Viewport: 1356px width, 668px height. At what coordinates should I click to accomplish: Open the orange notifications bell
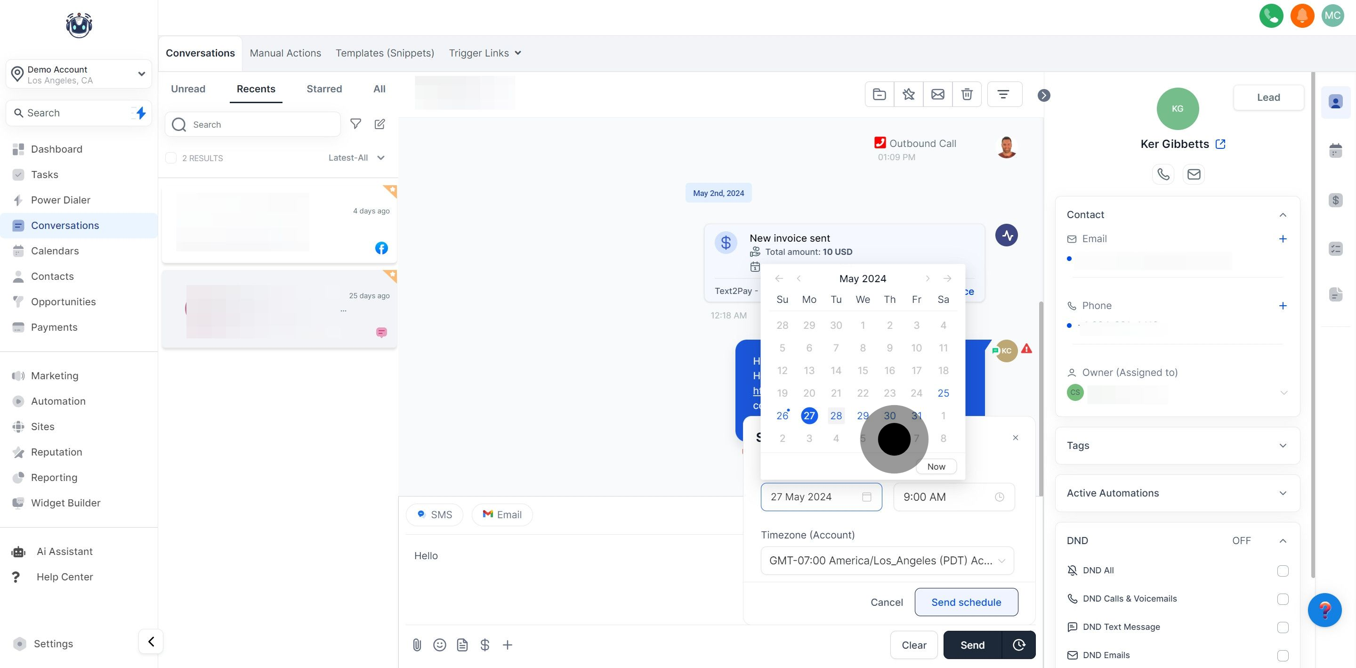click(x=1302, y=15)
